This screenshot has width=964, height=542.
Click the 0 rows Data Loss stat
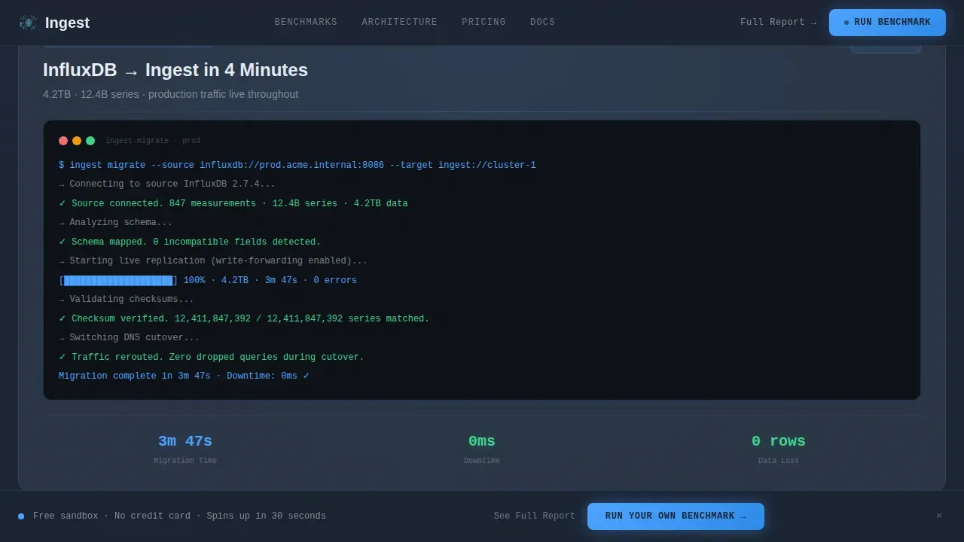[x=779, y=448]
